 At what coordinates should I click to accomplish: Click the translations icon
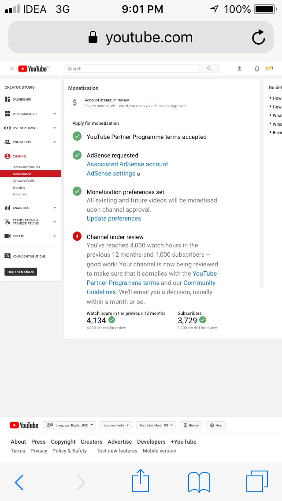pos(7,222)
